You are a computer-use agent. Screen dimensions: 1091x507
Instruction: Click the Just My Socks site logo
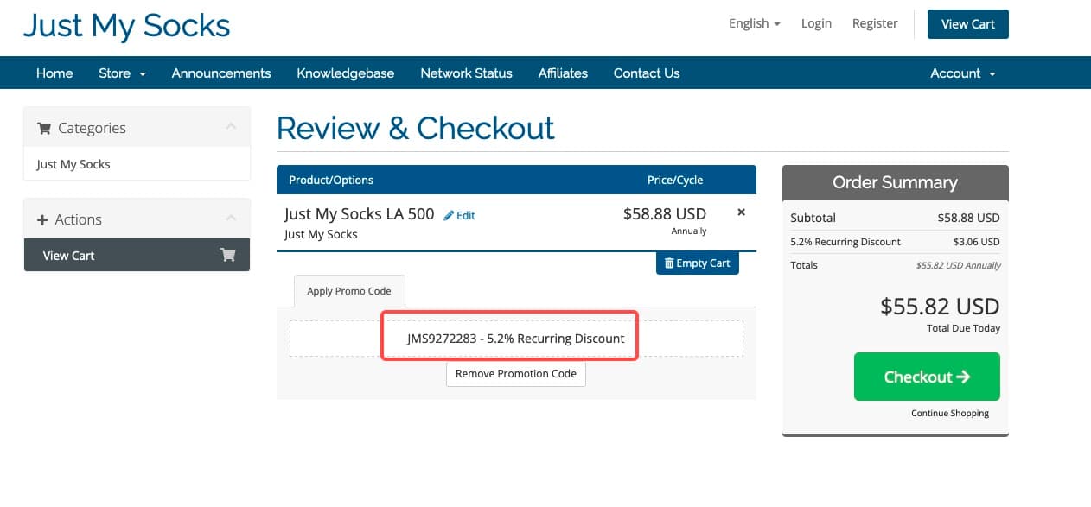click(x=127, y=25)
